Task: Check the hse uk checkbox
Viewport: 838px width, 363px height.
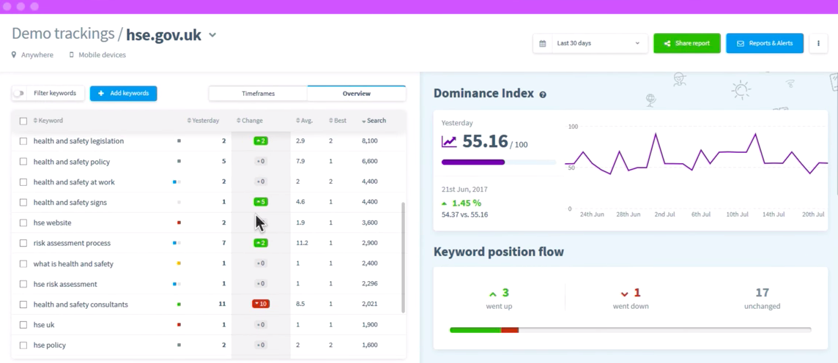Action: [23, 324]
